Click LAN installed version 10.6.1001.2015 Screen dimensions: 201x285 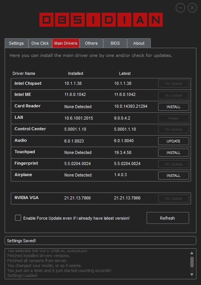pos(78,118)
